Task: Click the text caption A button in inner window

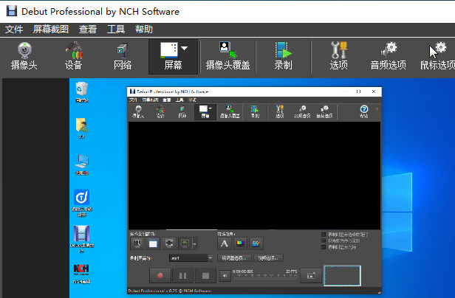Action: tap(225, 243)
